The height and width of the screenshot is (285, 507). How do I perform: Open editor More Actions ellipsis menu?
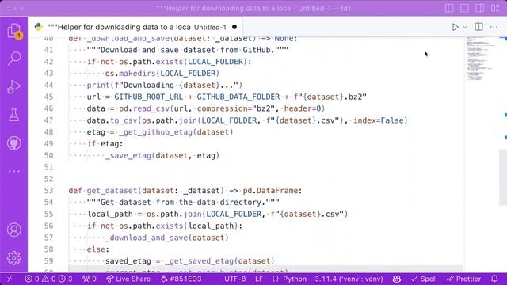[494, 27]
